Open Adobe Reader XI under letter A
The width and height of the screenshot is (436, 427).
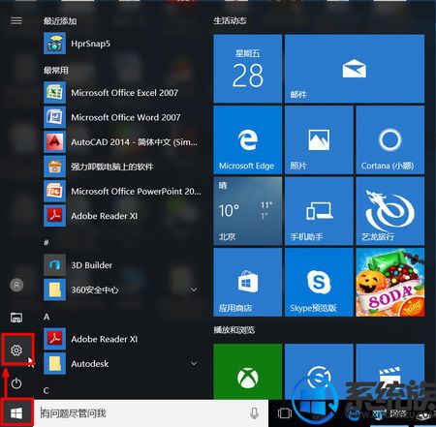tap(122, 339)
